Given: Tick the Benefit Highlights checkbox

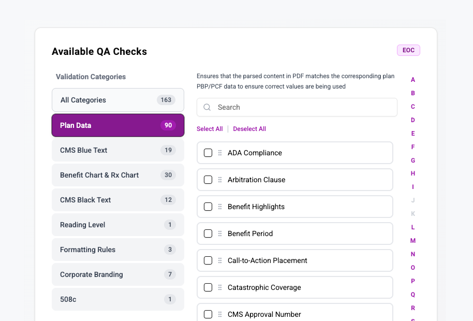Looking at the screenshot, I should (208, 207).
